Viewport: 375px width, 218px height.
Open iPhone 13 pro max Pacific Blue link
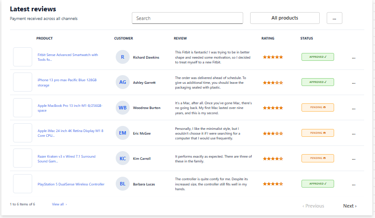[x=67, y=83]
